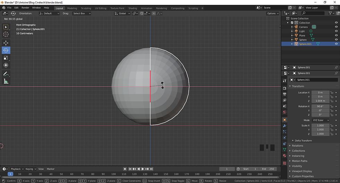Open the Object Constraints properties tab
Image resolution: width=340 pixels, height=183 pixels.
click(x=284, y=143)
